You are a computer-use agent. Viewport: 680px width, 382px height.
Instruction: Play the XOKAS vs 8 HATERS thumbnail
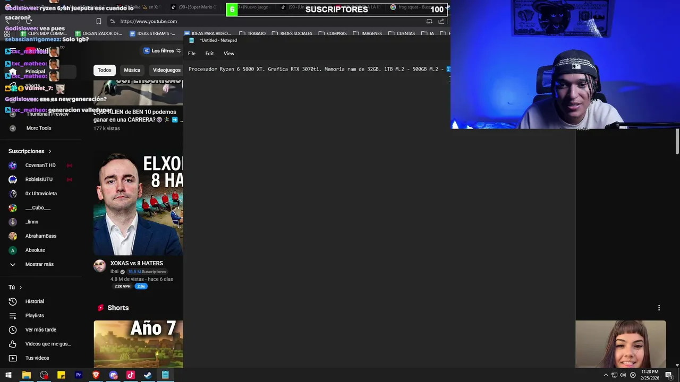(x=138, y=204)
